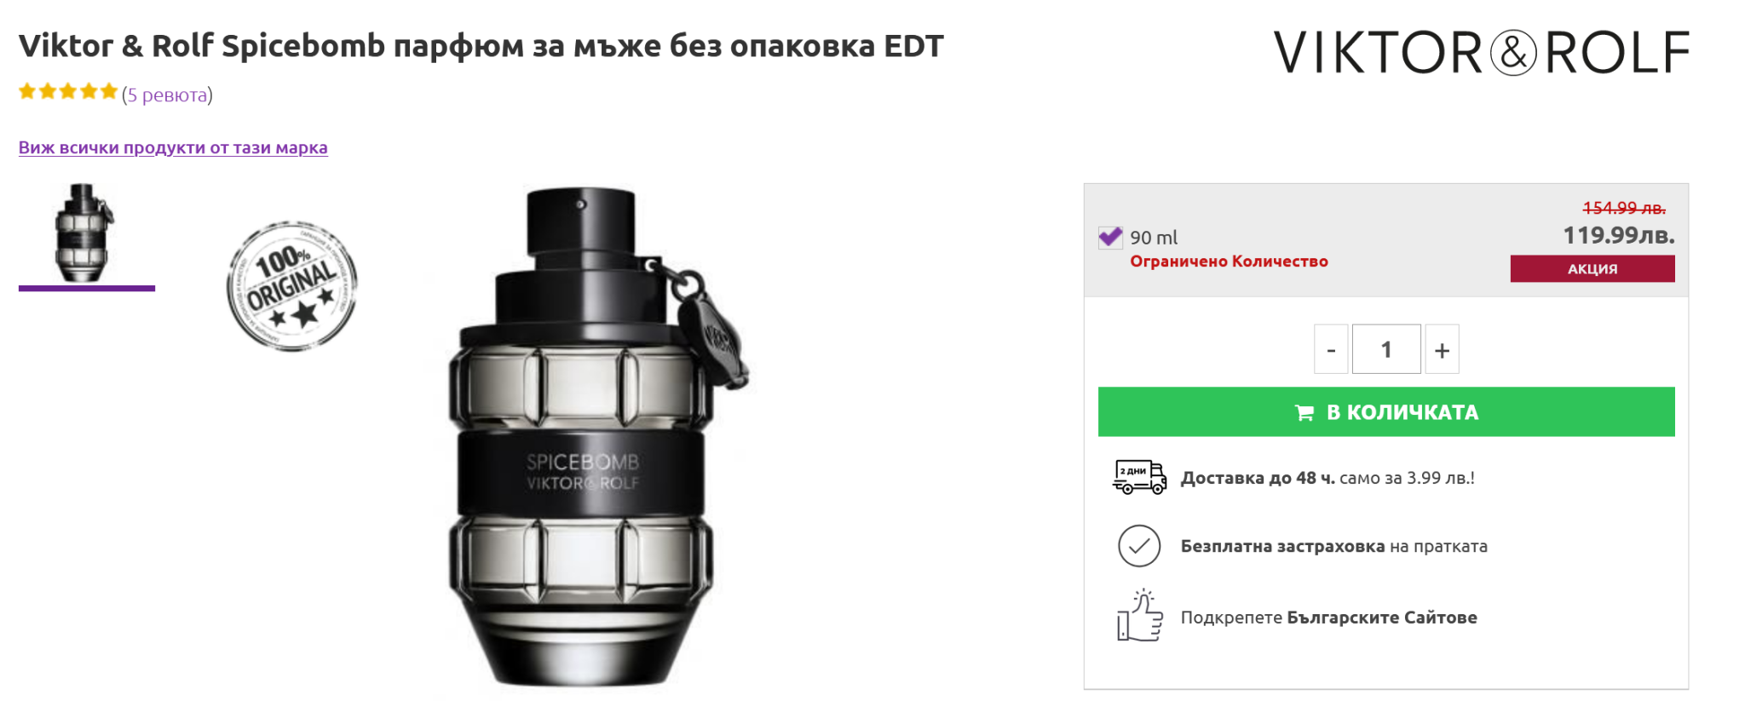Click the Ограничено Количество label
Viewport: 1745px width, 701px height.
(x=1229, y=261)
